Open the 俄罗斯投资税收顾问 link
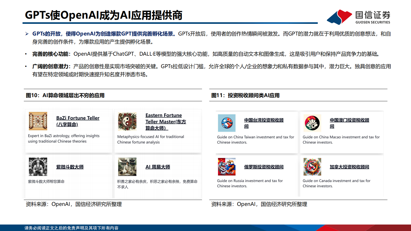Screen dimensions: 411x231 click(264, 167)
